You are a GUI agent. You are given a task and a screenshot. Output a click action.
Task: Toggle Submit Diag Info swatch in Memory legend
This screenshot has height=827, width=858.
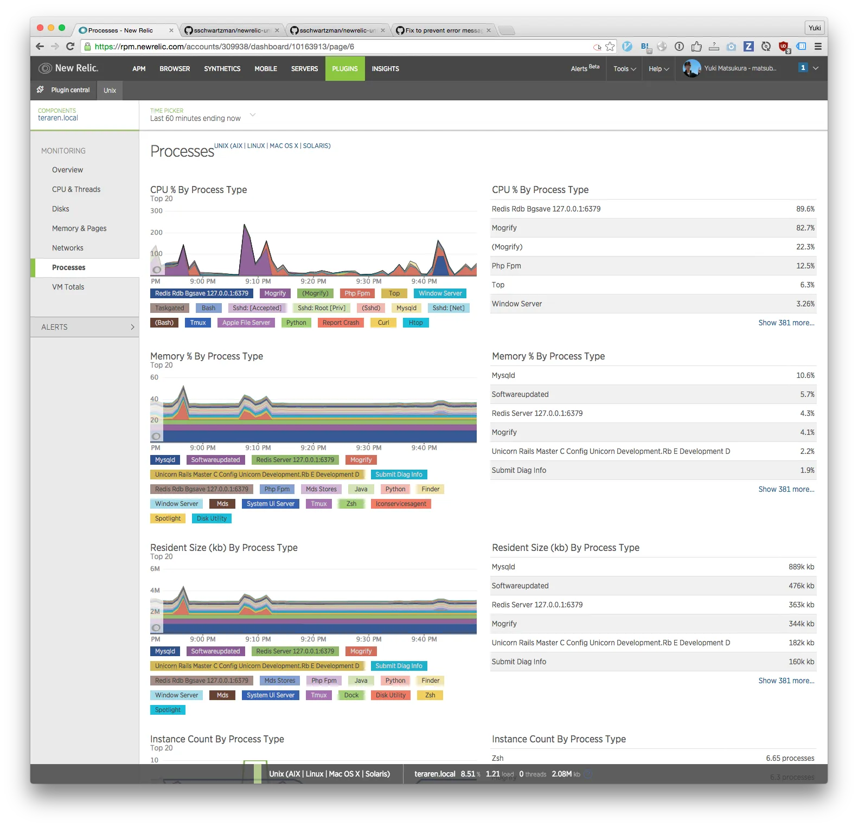point(399,475)
